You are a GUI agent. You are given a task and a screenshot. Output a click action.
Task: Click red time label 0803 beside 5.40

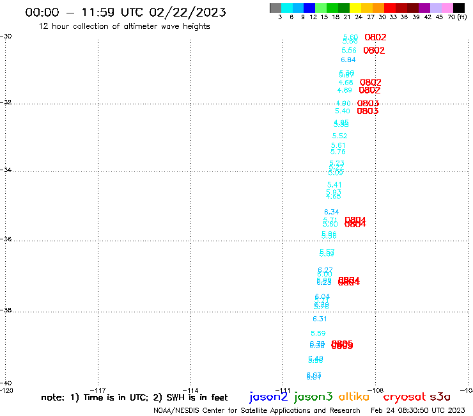[x=368, y=111]
